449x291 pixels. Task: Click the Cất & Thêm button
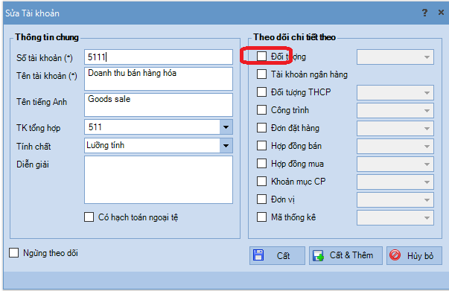(345, 255)
